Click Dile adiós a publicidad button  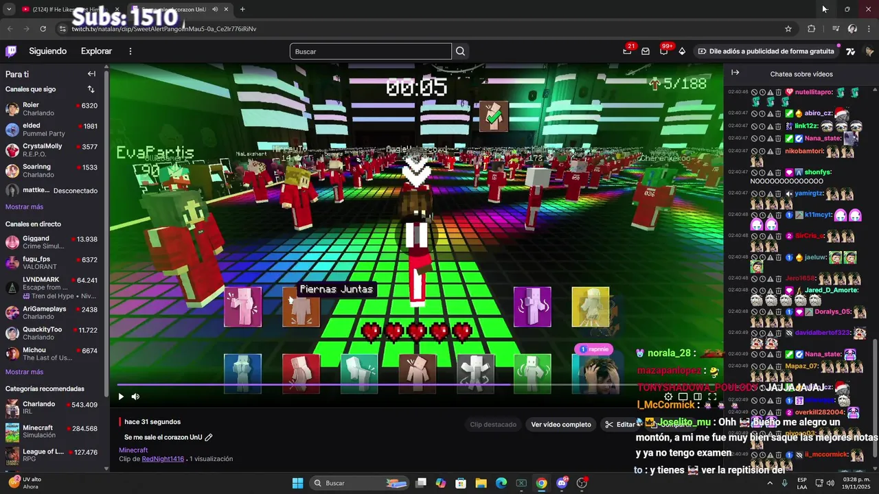pyautogui.click(x=766, y=51)
